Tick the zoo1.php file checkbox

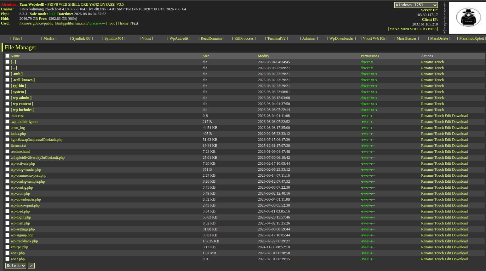click(8, 253)
